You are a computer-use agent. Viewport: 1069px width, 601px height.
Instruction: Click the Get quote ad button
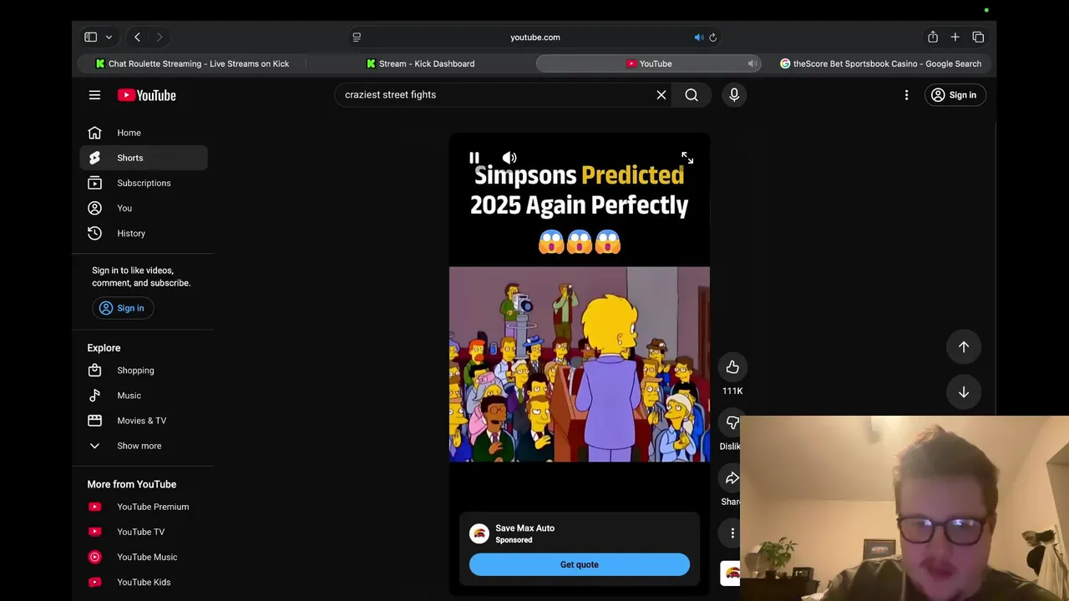click(580, 564)
